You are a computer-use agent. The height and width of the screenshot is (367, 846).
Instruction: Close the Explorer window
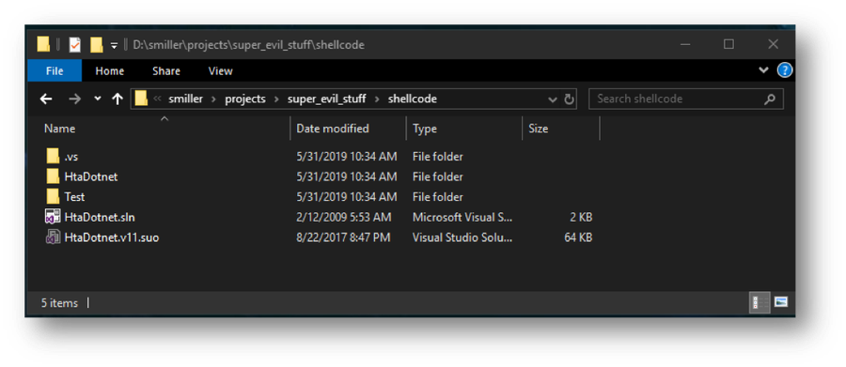[x=773, y=45]
